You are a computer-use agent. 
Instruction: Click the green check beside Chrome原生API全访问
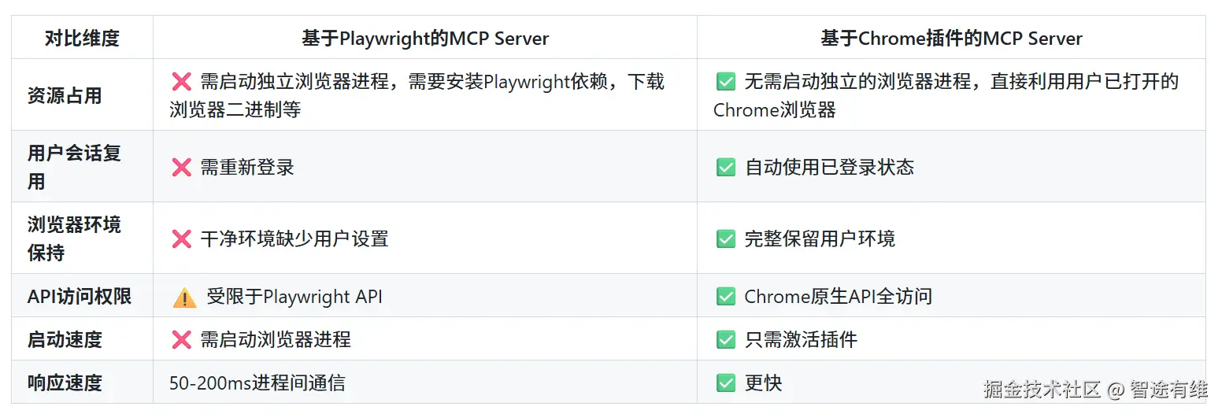pos(725,297)
